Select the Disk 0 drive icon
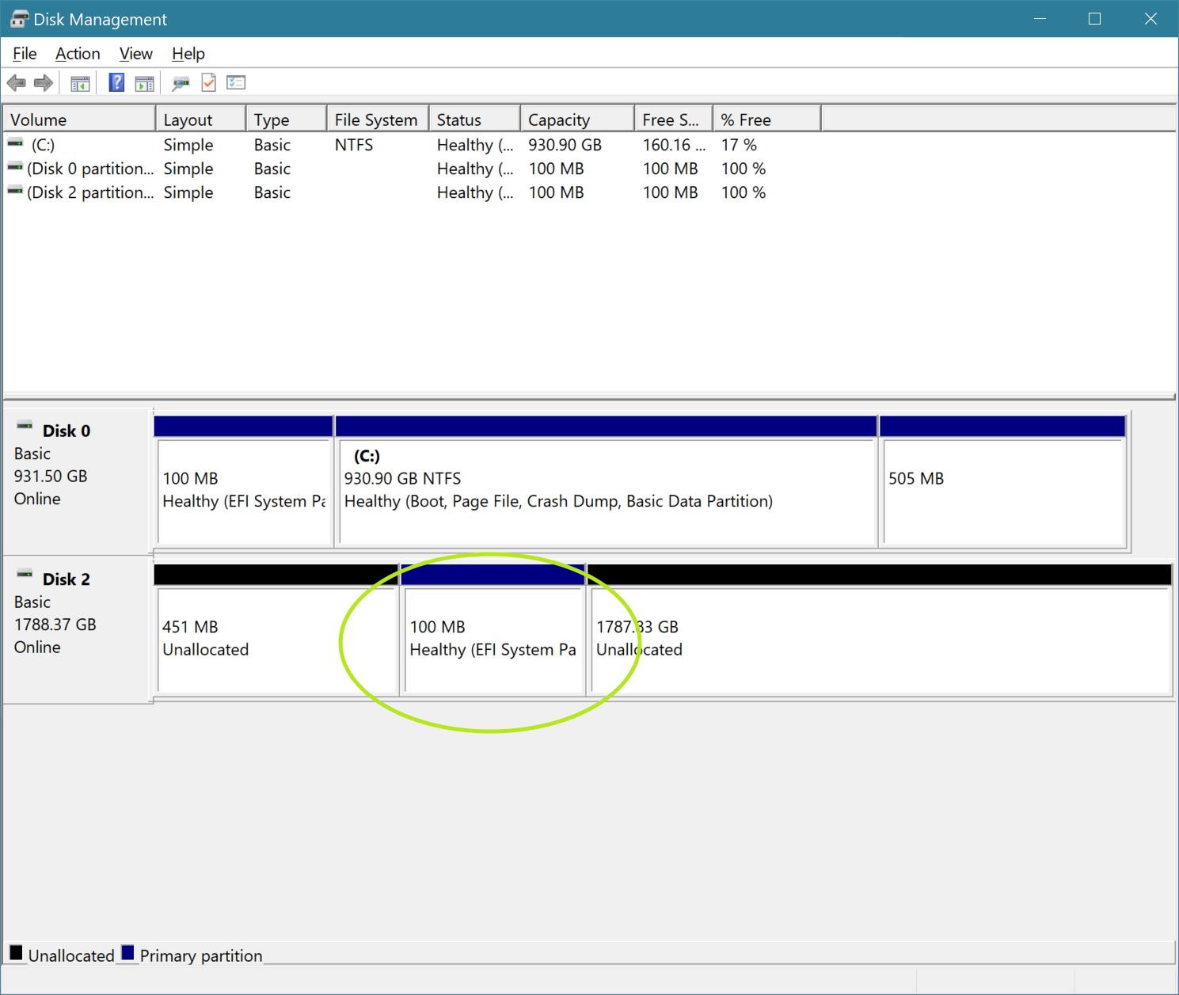Screen dimensions: 1179x995 26,430
